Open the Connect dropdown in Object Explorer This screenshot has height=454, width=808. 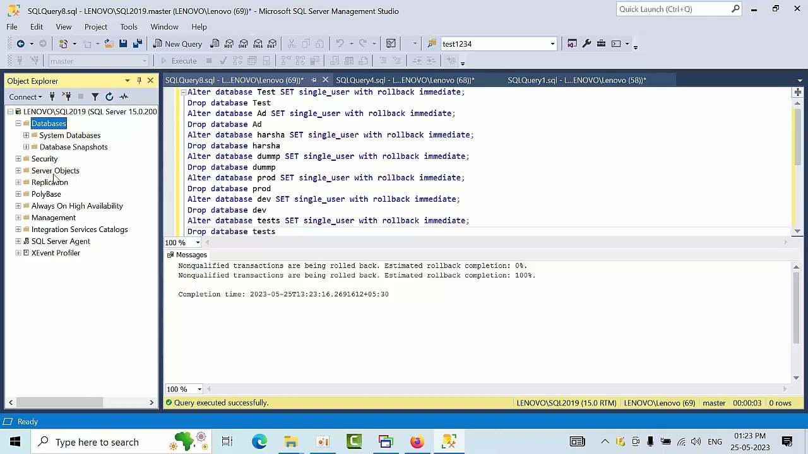pyautogui.click(x=26, y=96)
